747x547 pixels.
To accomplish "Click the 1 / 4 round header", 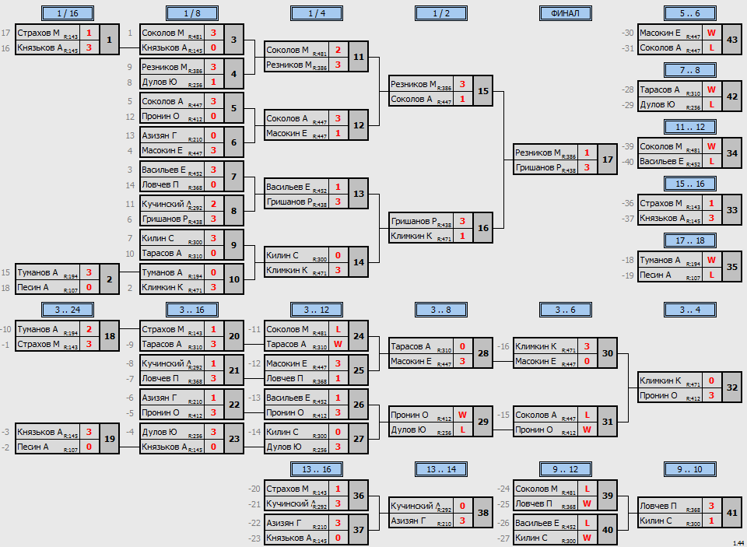I will tap(317, 13).
